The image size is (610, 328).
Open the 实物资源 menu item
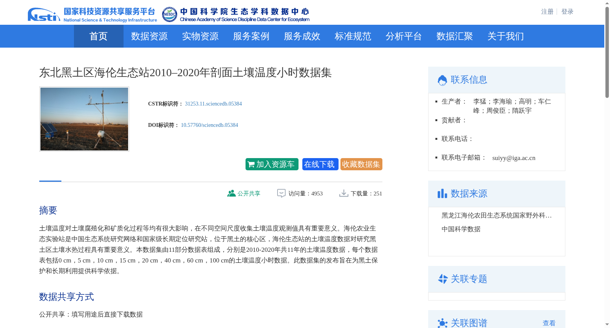[x=200, y=36]
